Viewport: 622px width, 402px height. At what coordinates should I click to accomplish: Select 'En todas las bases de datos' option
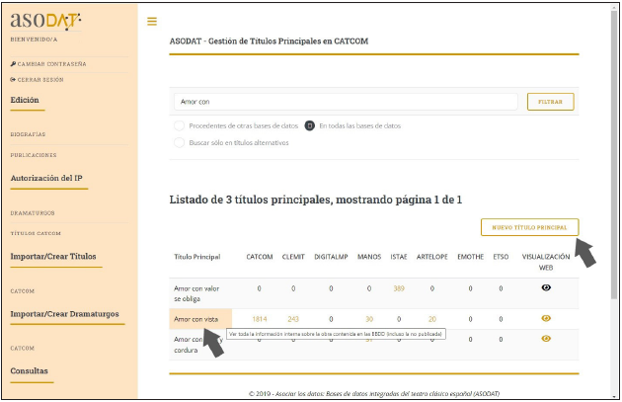click(309, 125)
